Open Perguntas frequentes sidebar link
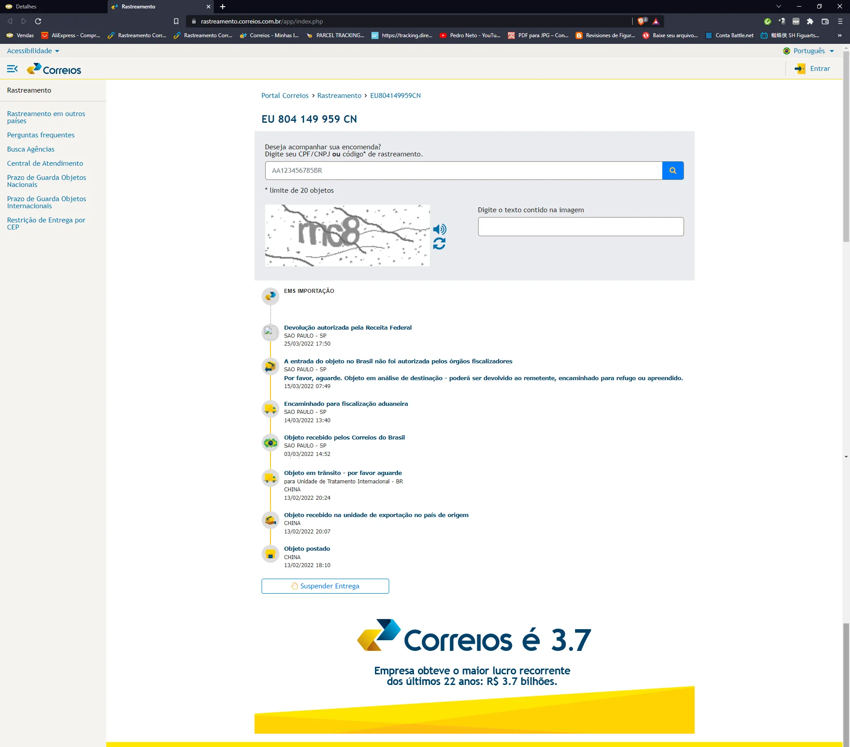The height and width of the screenshot is (747, 850). coord(41,135)
